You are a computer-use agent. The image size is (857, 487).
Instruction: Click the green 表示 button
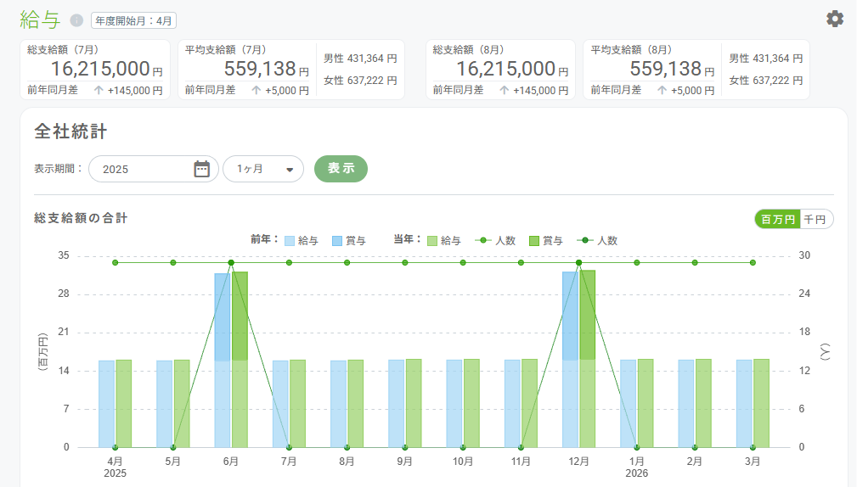point(341,169)
